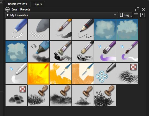149x116 pixels.
Task: Select the purple wet flat brush preset
Action: pos(105,52)
